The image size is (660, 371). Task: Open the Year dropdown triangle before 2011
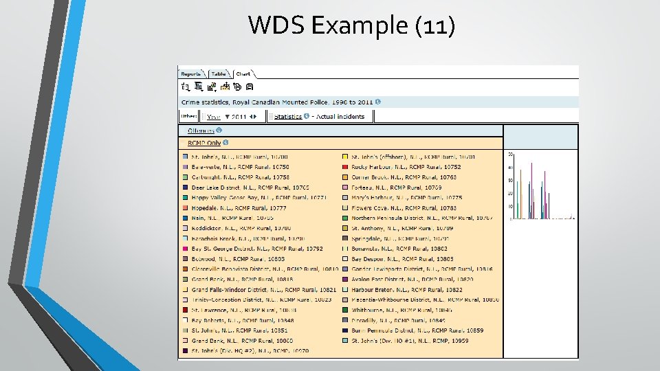tap(228, 117)
